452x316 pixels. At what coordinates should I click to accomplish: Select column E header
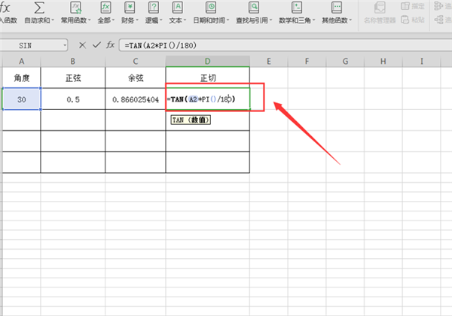(x=269, y=61)
